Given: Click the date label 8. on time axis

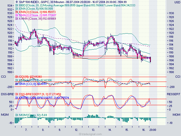Looking at the screenshot, I should pyautogui.click(x=43, y=130).
